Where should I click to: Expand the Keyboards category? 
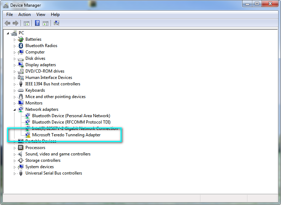pyautogui.click(x=14, y=91)
